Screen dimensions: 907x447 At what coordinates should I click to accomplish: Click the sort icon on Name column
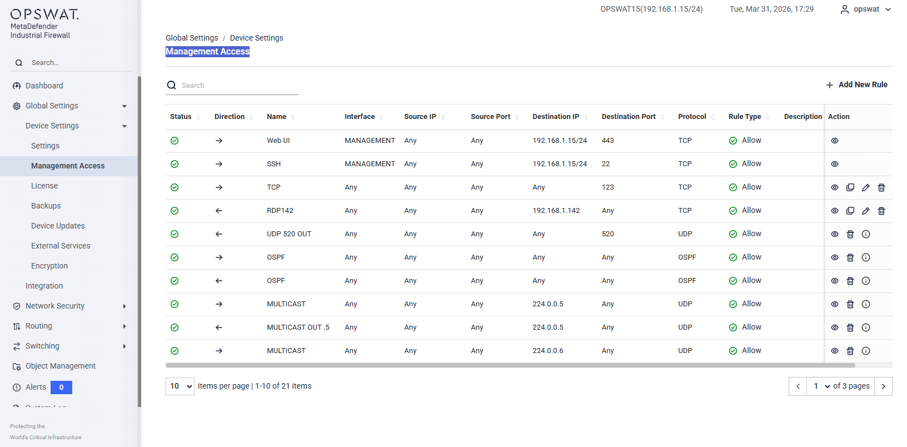(x=293, y=117)
